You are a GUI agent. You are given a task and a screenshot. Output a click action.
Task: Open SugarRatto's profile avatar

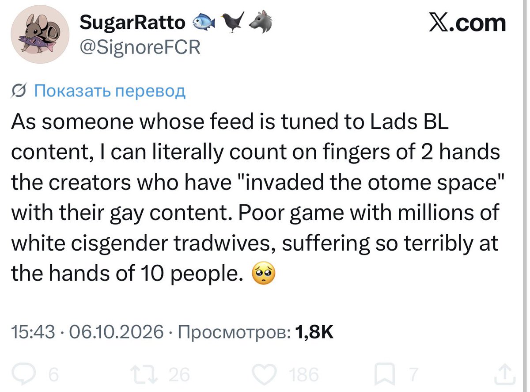tap(40, 35)
